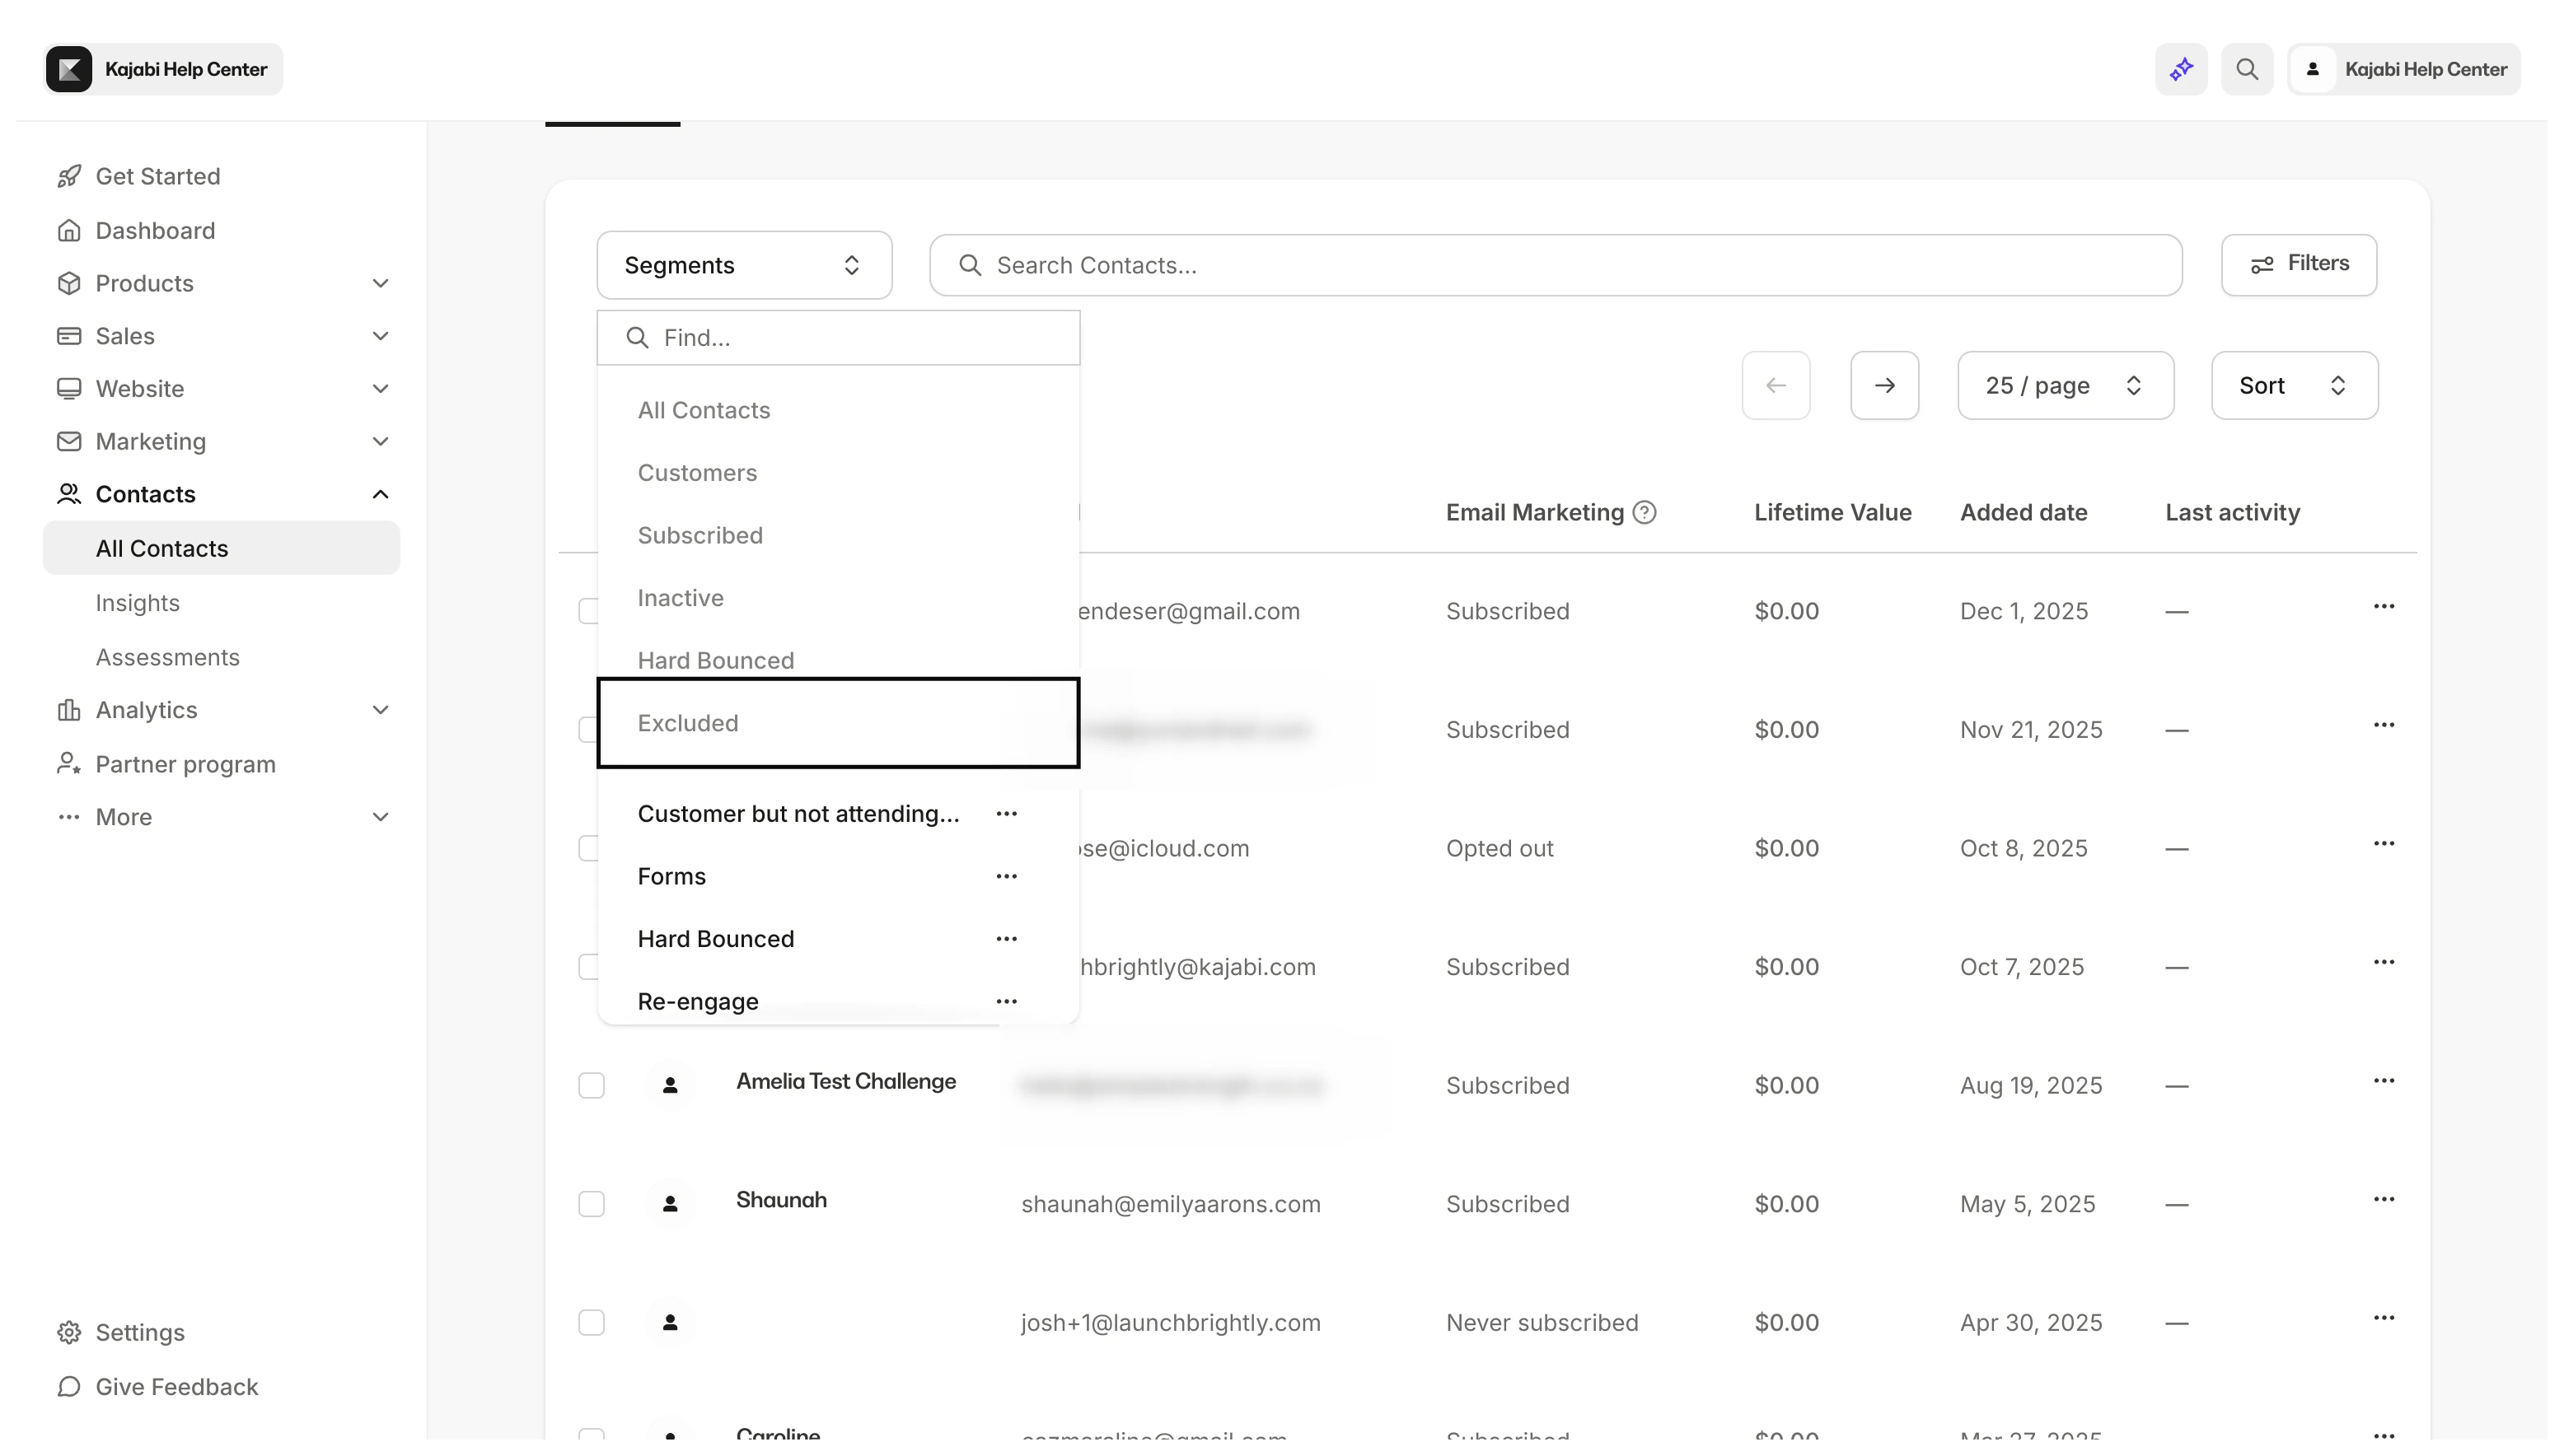Screen dimensions: 2564x1456
Task: Click the Search Contacts input field
Action: [x=1554, y=265]
